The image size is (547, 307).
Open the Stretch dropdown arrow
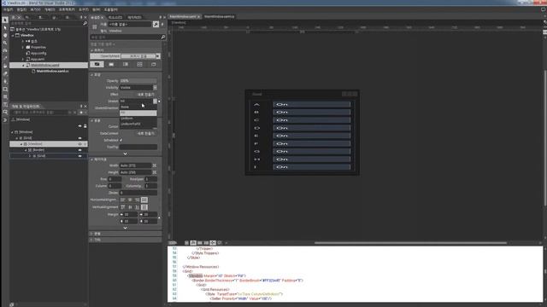155,101
